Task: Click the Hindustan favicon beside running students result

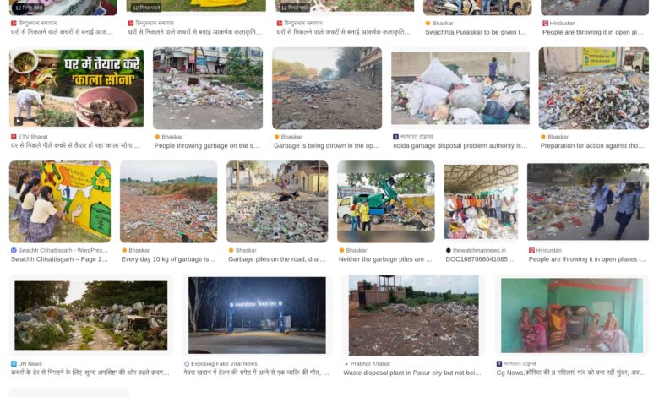Action: click(531, 250)
